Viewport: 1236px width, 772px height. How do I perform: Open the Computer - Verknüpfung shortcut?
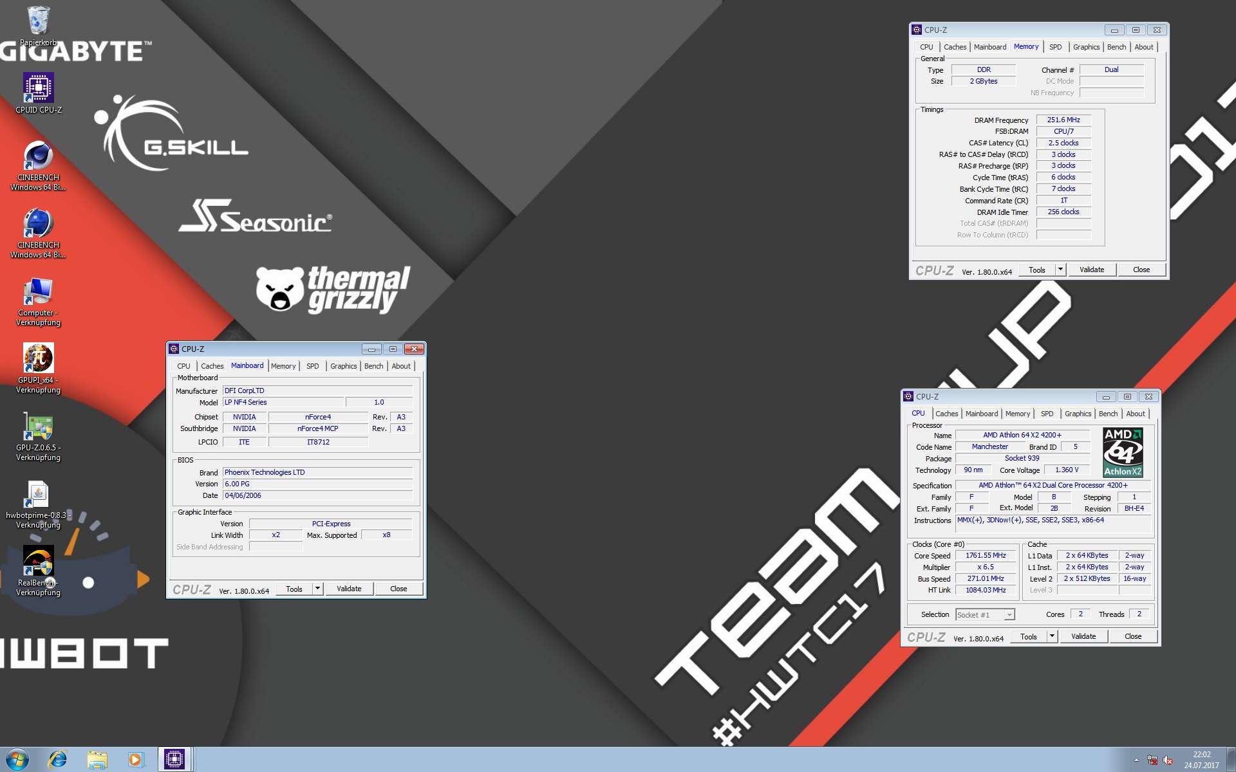(39, 301)
